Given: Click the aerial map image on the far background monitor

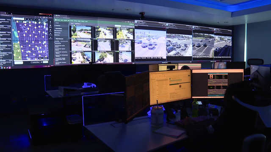Looking at the screenshot, I should pyautogui.click(x=220, y=65).
